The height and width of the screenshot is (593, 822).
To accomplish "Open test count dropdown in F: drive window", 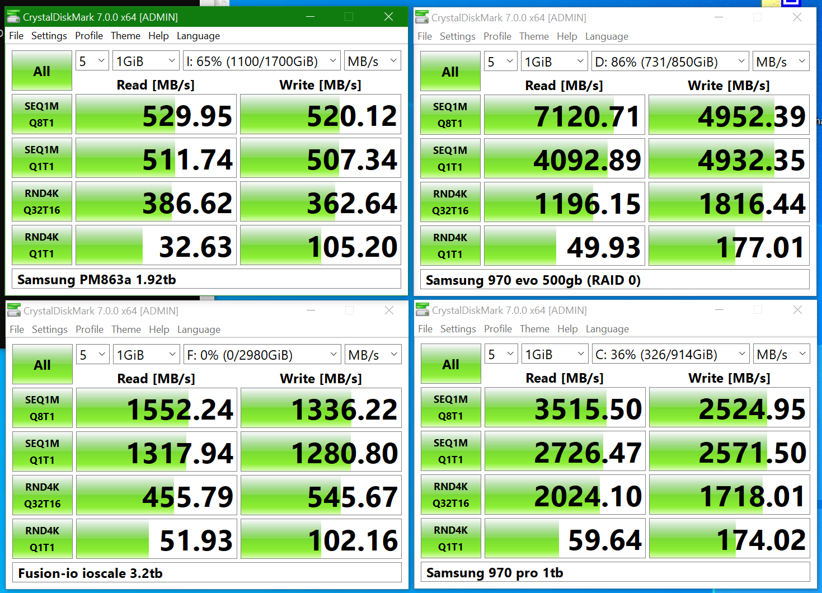I will coord(93,355).
